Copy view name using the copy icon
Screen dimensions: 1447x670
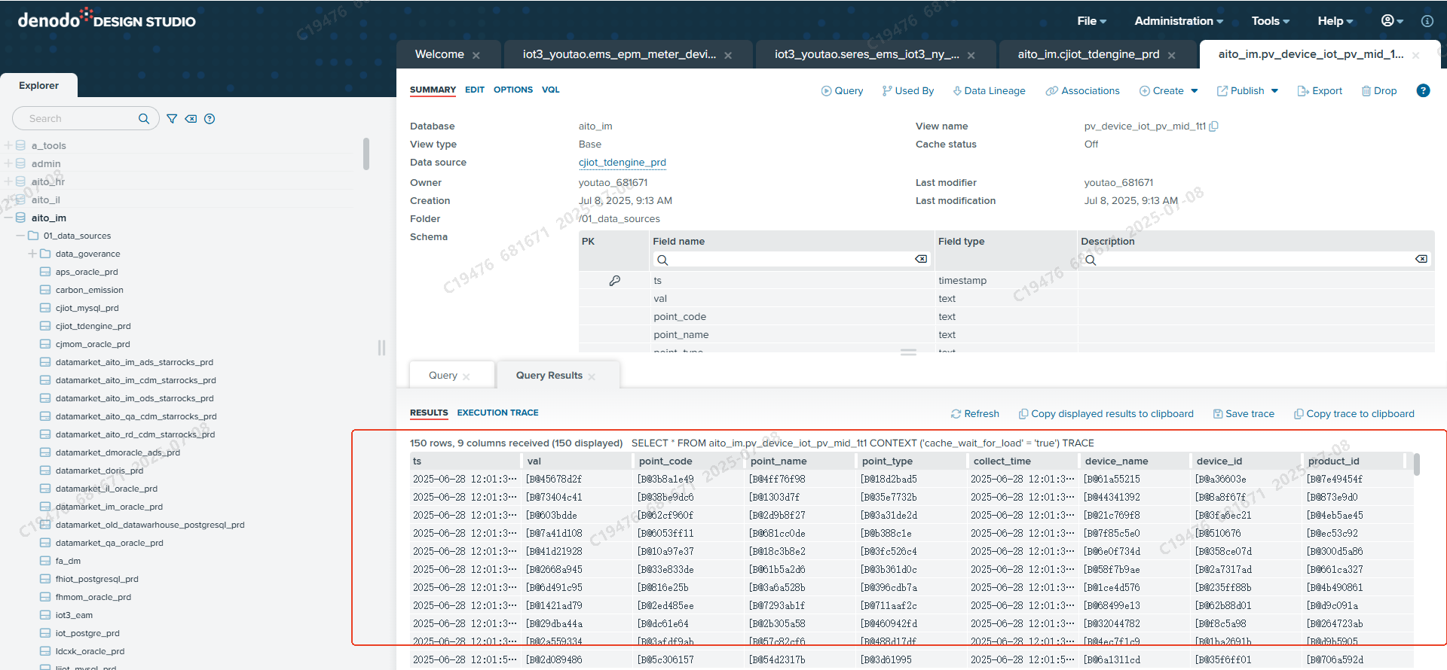coord(1213,126)
